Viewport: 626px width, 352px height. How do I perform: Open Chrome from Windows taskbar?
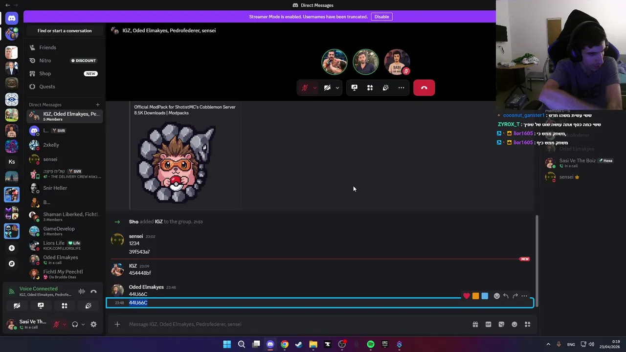[285, 344]
